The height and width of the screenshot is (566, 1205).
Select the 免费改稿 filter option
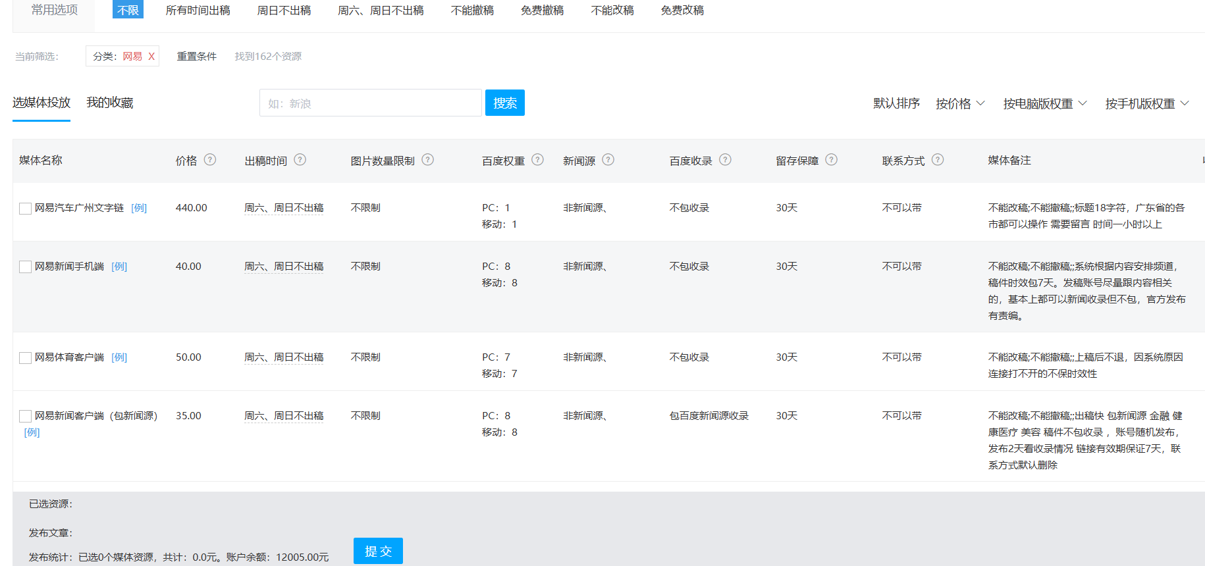(x=682, y=11)
